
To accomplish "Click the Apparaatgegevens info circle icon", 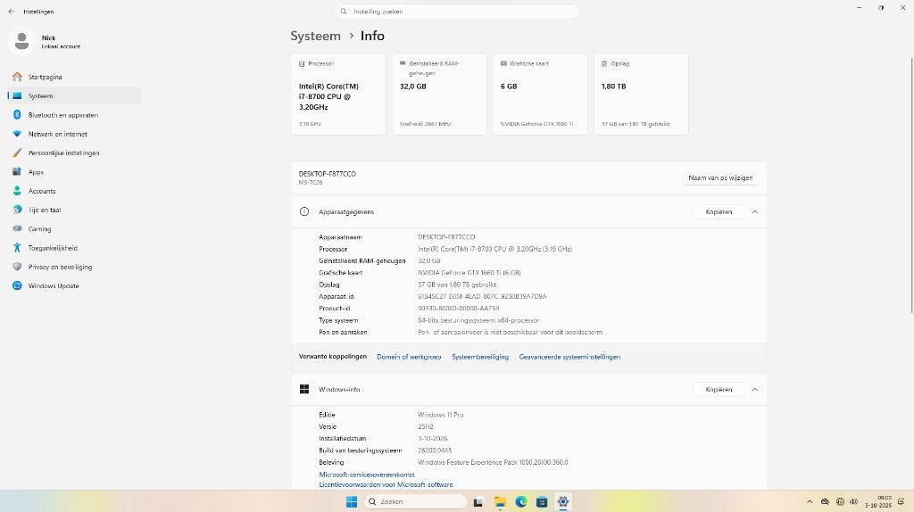I will click(x=304, y=212).
